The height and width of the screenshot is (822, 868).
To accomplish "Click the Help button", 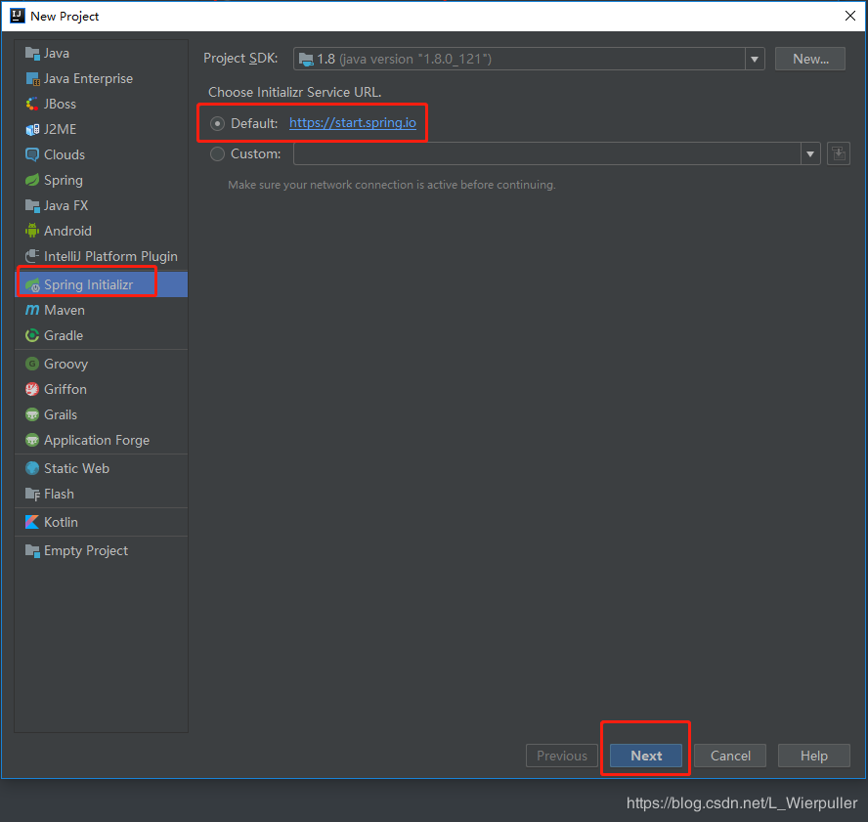I will (x=813, y=756).
